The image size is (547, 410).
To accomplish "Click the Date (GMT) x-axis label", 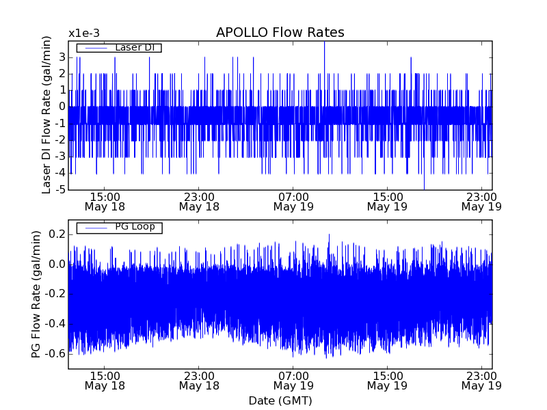I will click(280, 400).
